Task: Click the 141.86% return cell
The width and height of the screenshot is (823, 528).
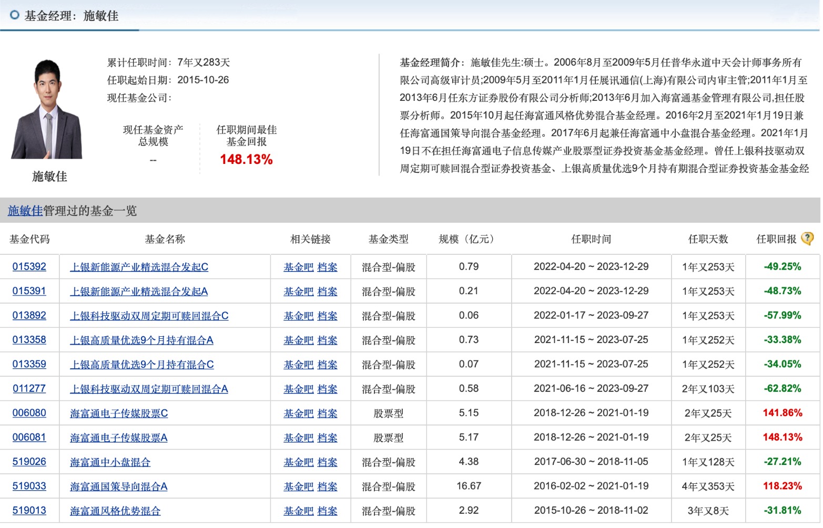Action: coord(783,413)
